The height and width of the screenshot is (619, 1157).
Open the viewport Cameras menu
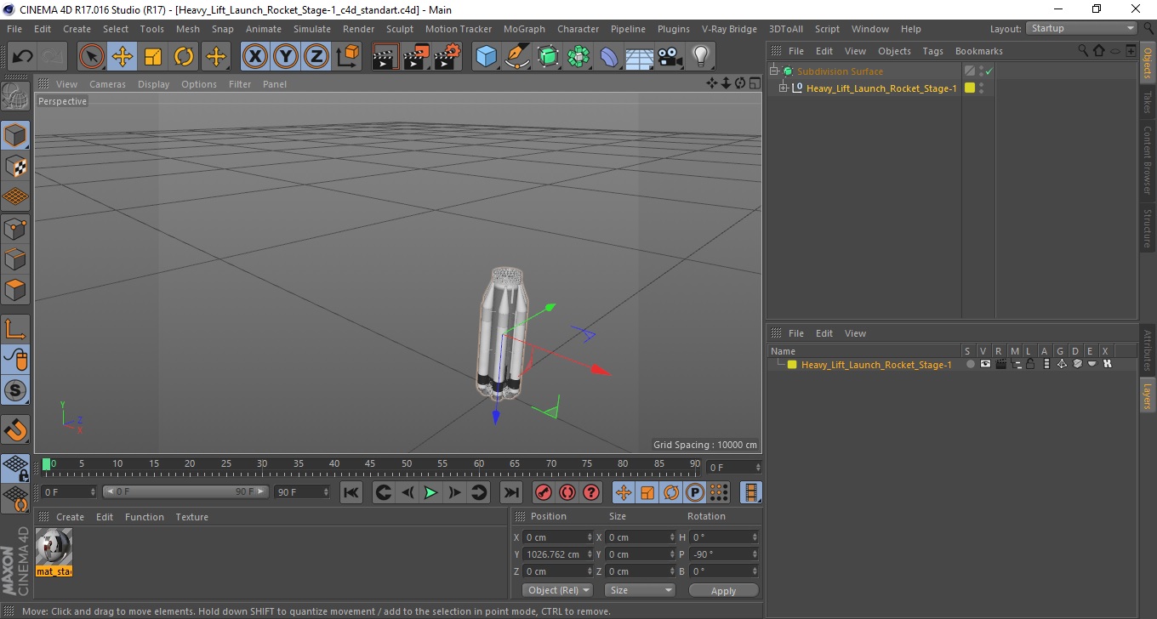point(107,84)
